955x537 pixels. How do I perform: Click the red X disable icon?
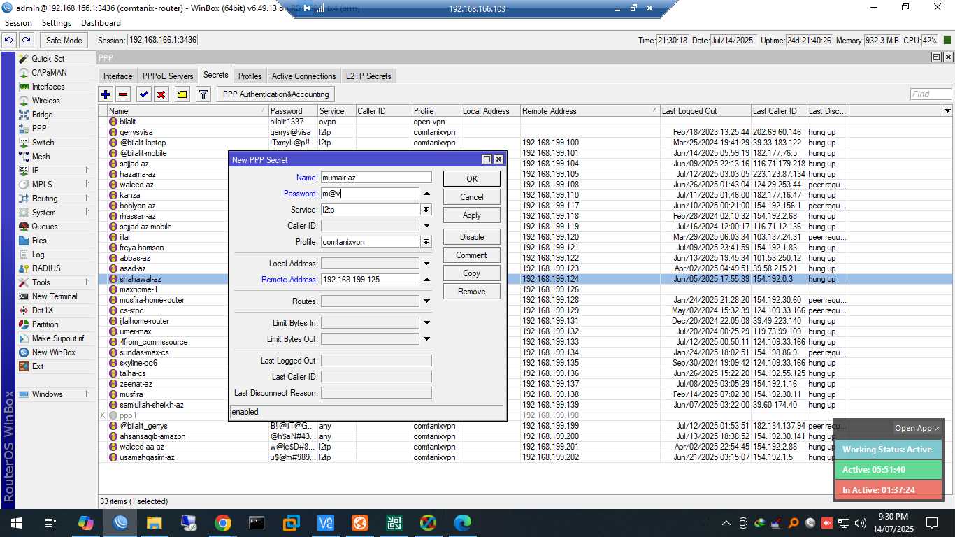[161, 94]
